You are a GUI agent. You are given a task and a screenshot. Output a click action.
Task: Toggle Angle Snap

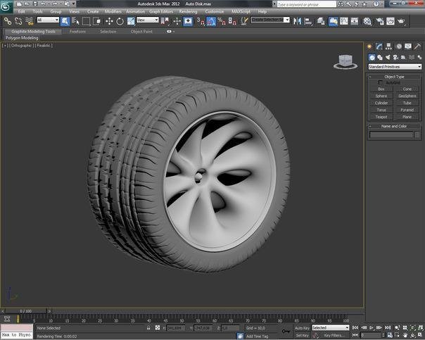211,21
